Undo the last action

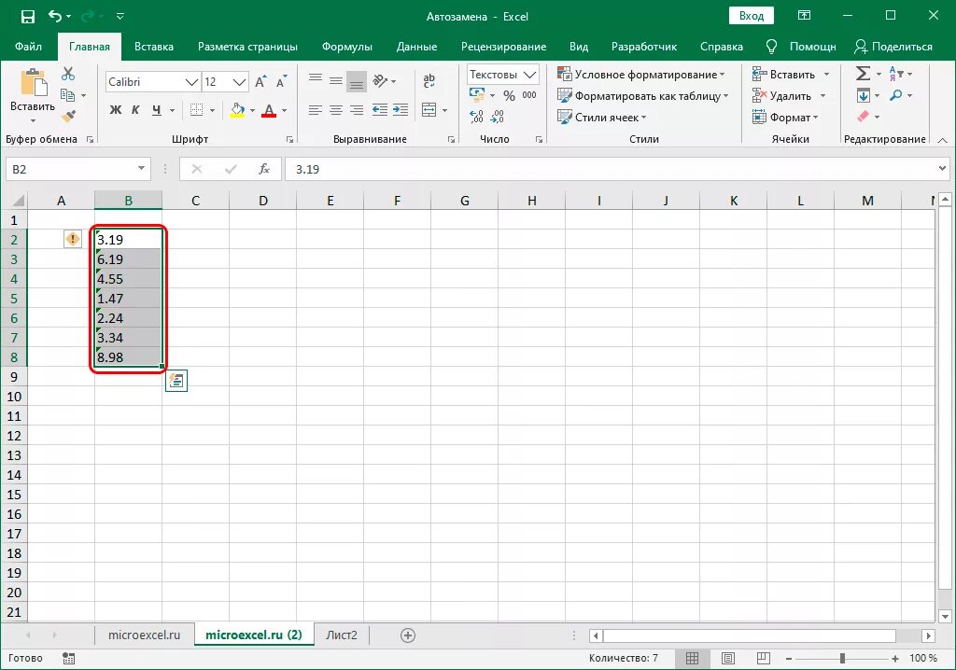pyautogui.click(x=55, y=17)
